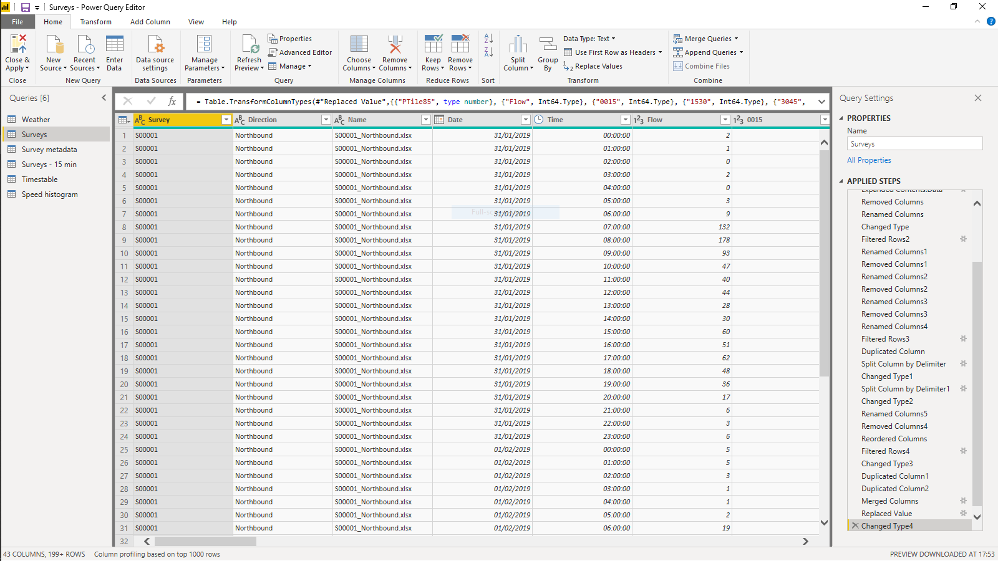
Task: Edit the query Name field
Action: tap(915, 144)
